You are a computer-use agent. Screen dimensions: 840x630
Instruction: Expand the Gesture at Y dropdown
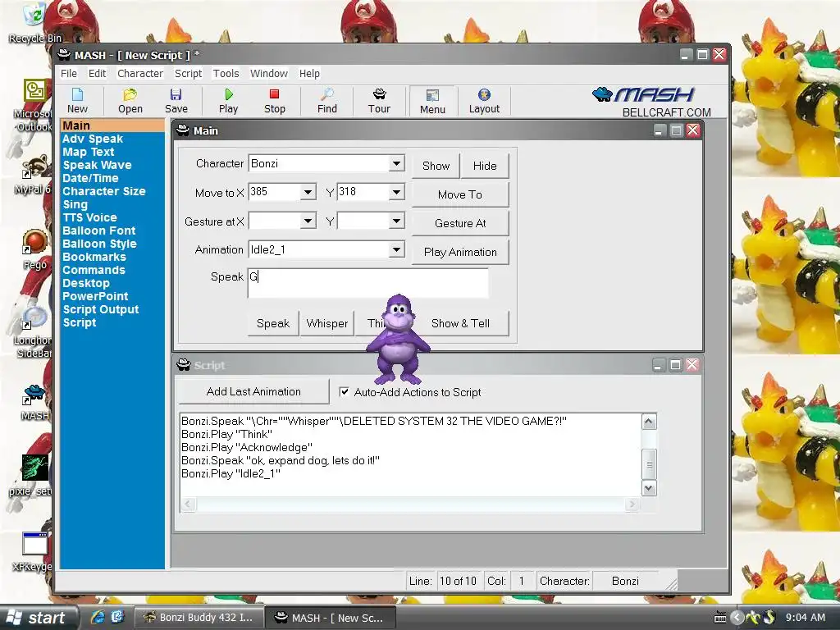[x=396, y=221]
